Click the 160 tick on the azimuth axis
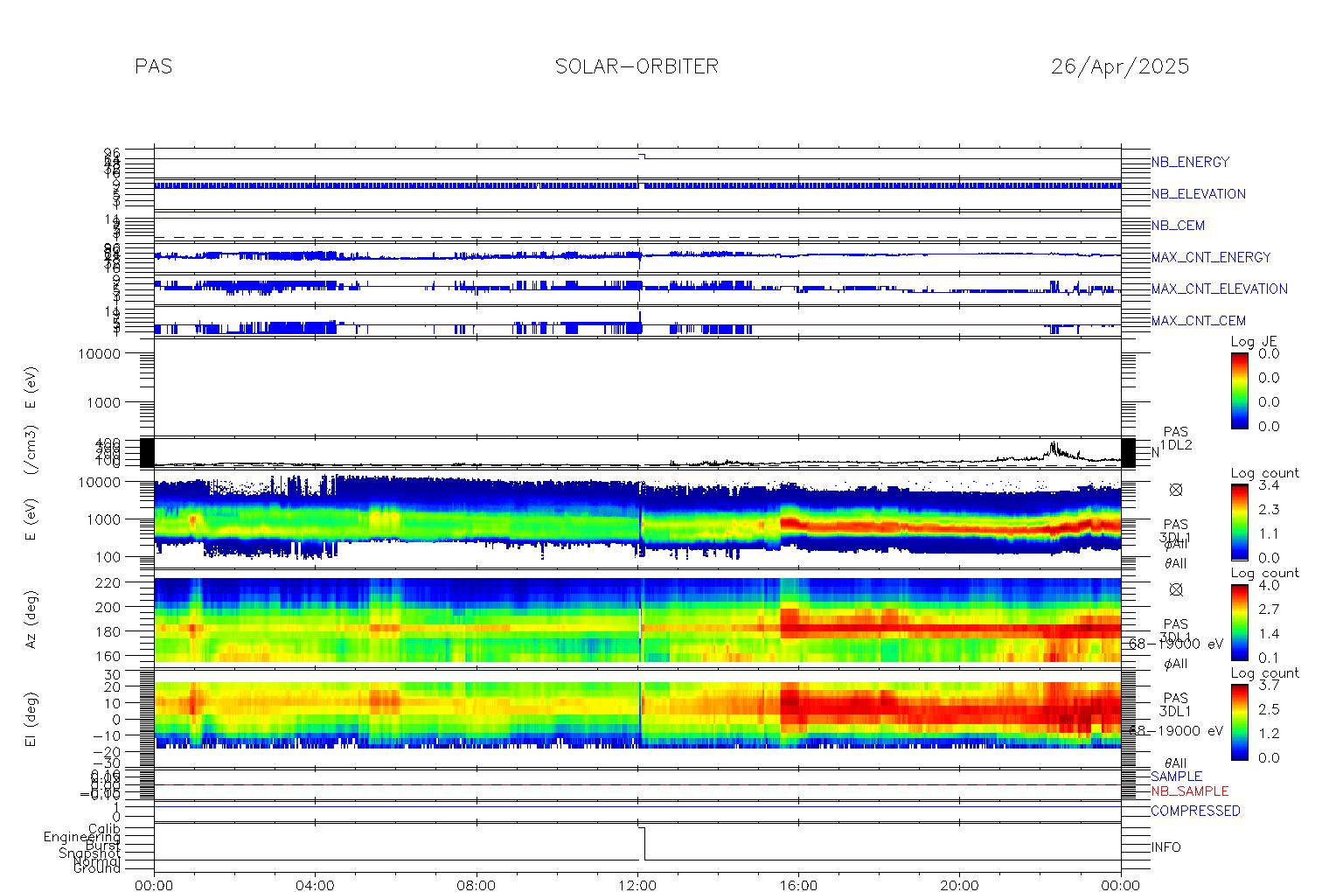This screenshot has width=1322, height=892. click(132, 655)
